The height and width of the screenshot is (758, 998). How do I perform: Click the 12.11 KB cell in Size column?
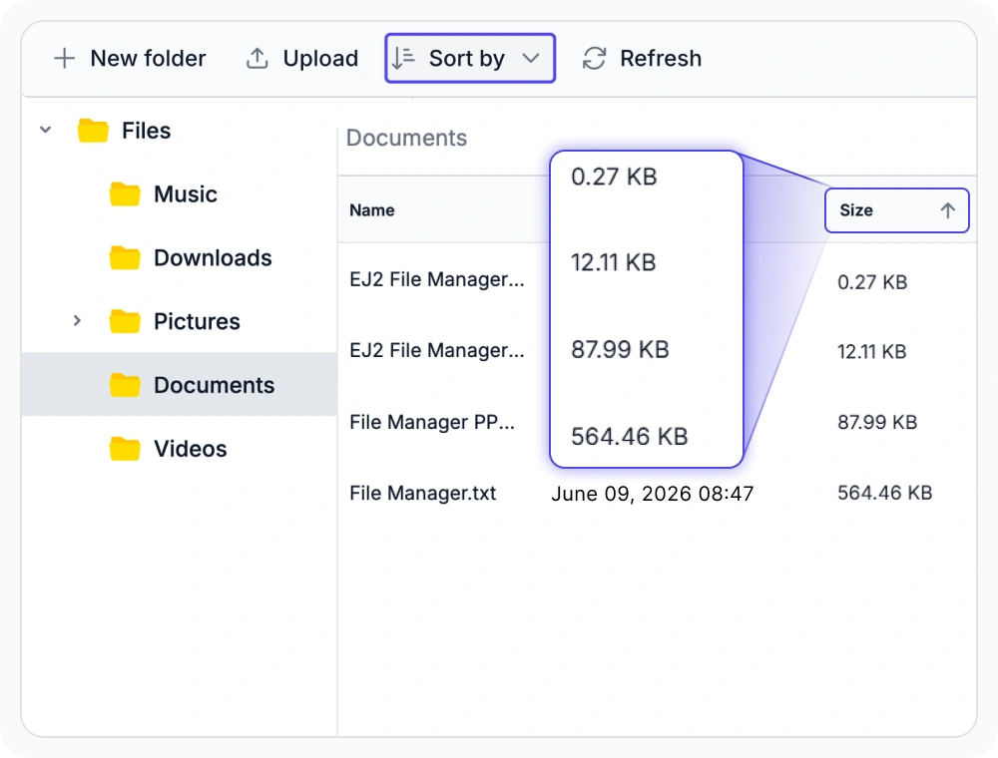click(x=871, y=351)
